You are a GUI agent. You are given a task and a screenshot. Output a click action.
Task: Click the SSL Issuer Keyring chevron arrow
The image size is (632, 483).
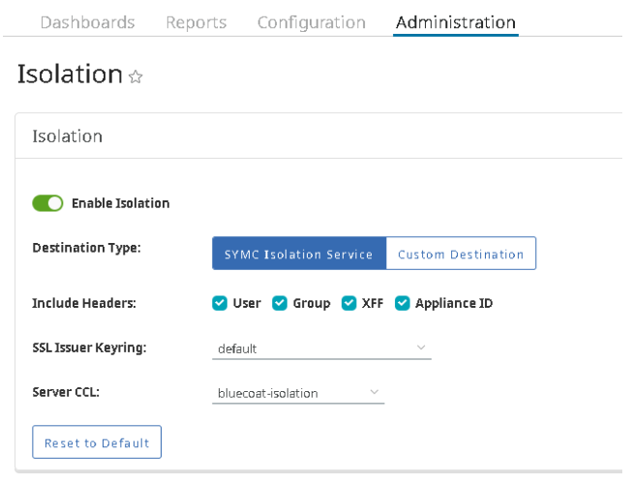tap(420, 347)
